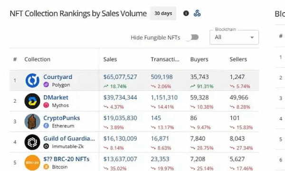
Task: Click the DMarket collection logo
Action: (x=32, y=101)
